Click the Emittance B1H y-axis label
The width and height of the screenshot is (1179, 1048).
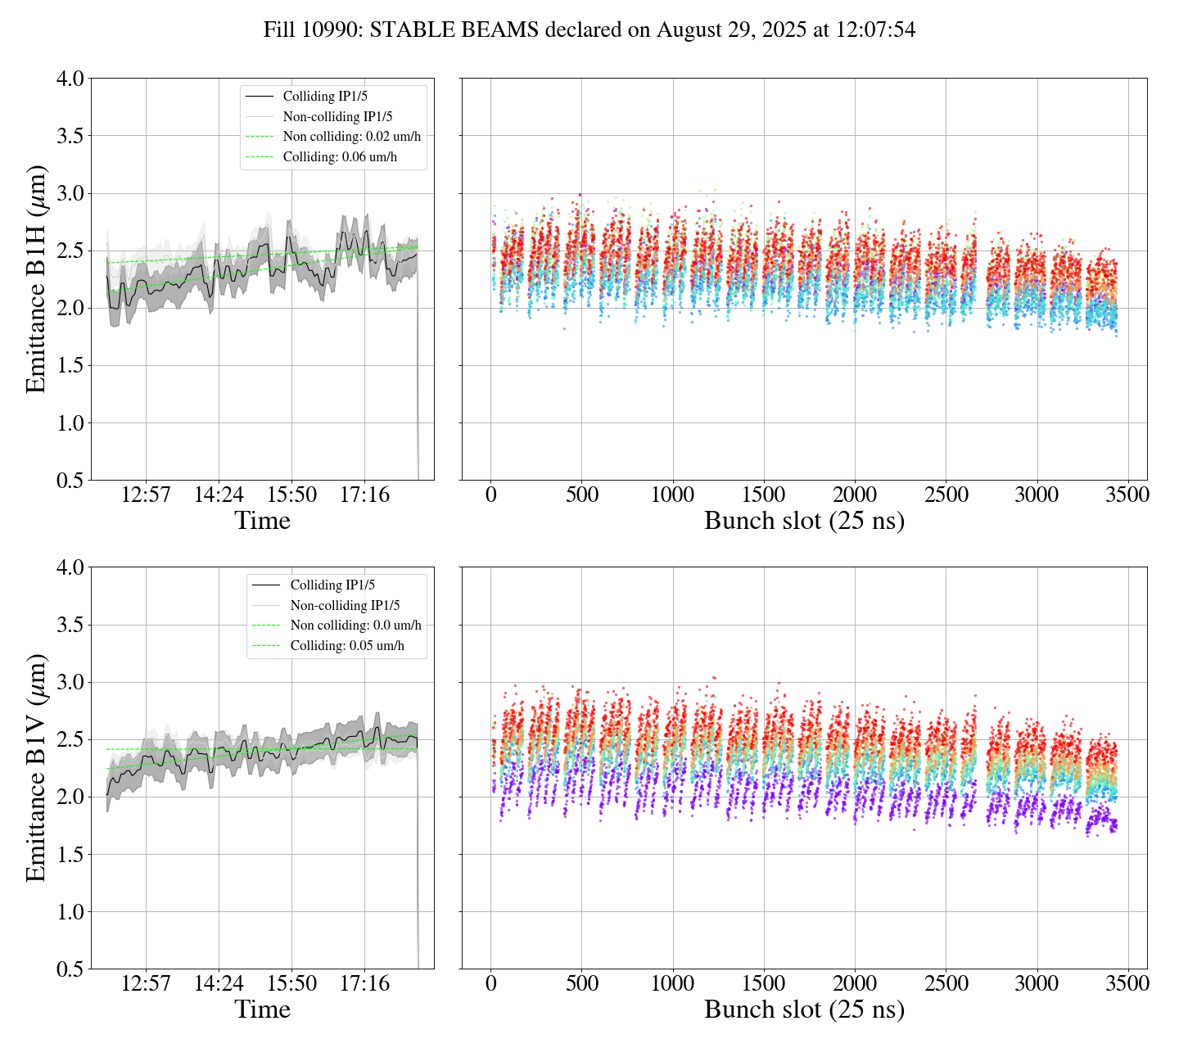click(36, 279)
